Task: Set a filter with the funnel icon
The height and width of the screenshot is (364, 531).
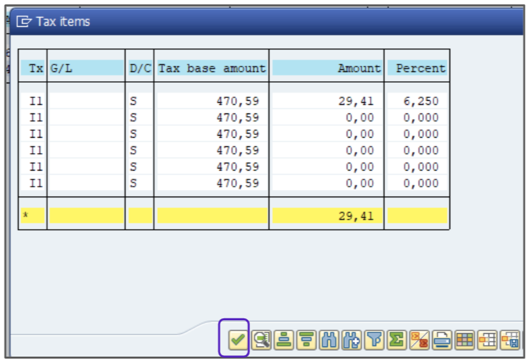Action: 374,340
